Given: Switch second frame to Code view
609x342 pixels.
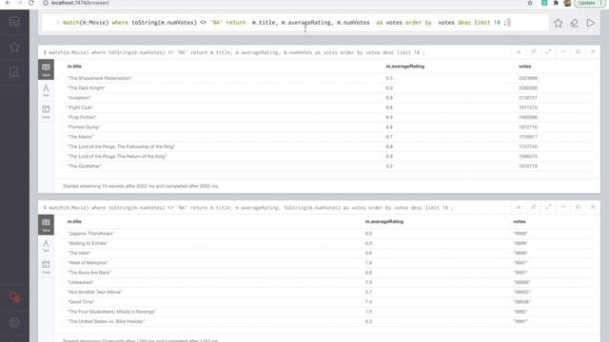Looking at the screenshot, I should click(x=46, y=267).
